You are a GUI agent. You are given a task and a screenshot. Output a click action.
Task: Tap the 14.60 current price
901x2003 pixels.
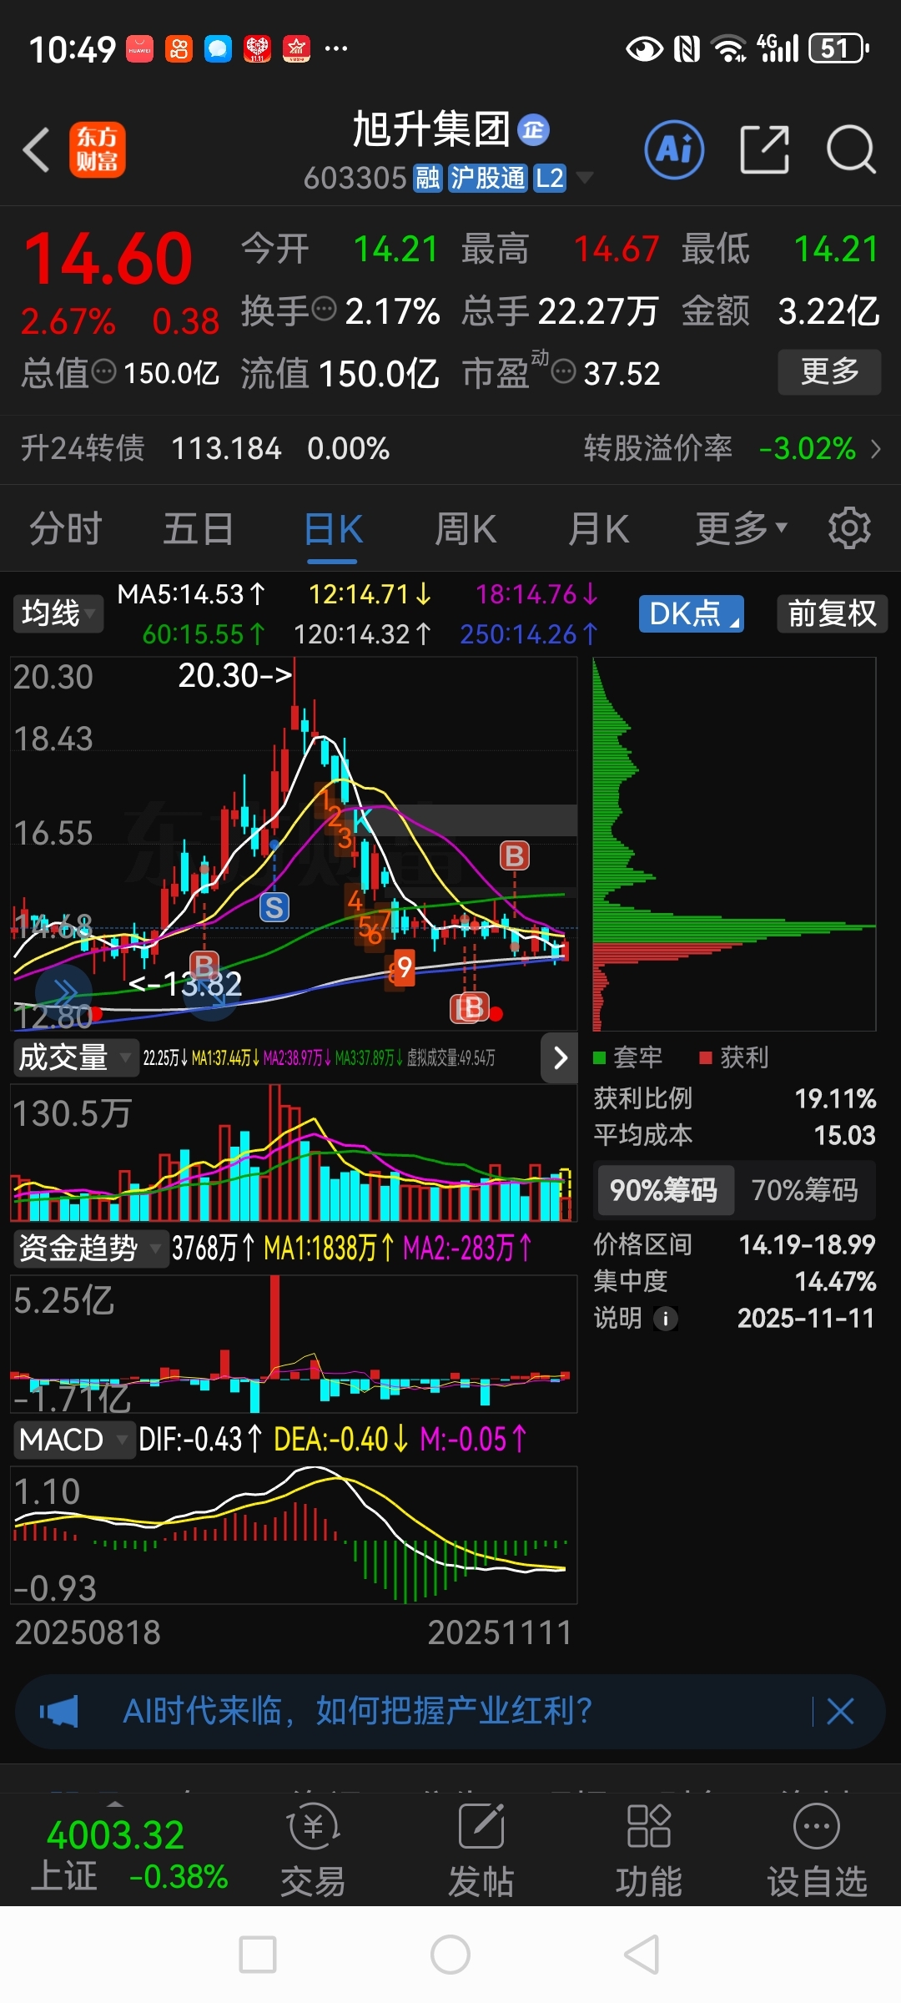coord(108,259)
